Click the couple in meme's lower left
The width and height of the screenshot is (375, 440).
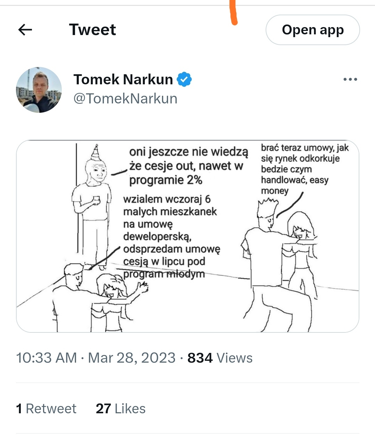pyautogui.click(x=94, y=298)
